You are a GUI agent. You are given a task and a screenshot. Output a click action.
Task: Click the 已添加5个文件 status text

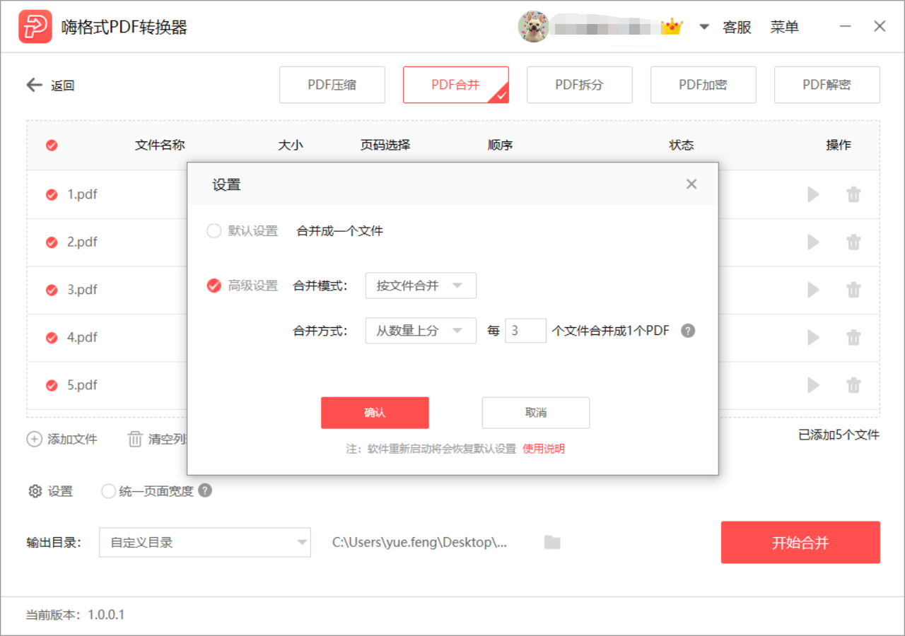pos(839,435)
